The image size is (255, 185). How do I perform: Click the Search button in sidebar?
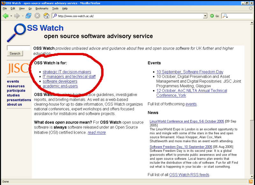pyautogui.click(x=15, y=54)
